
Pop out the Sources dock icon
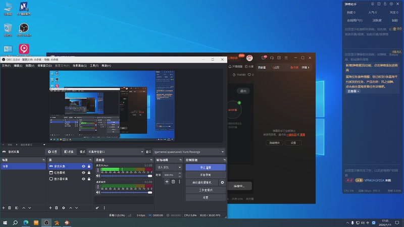[90, 160]
